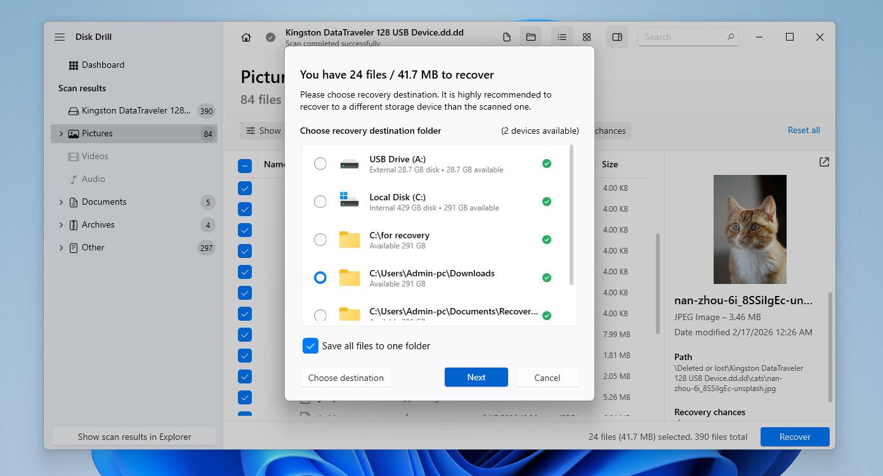Image resolution: width=883 pixels, height=476 pixels.
Task: Select USB Drive (A:) radio button
Action: click(320, 164)
